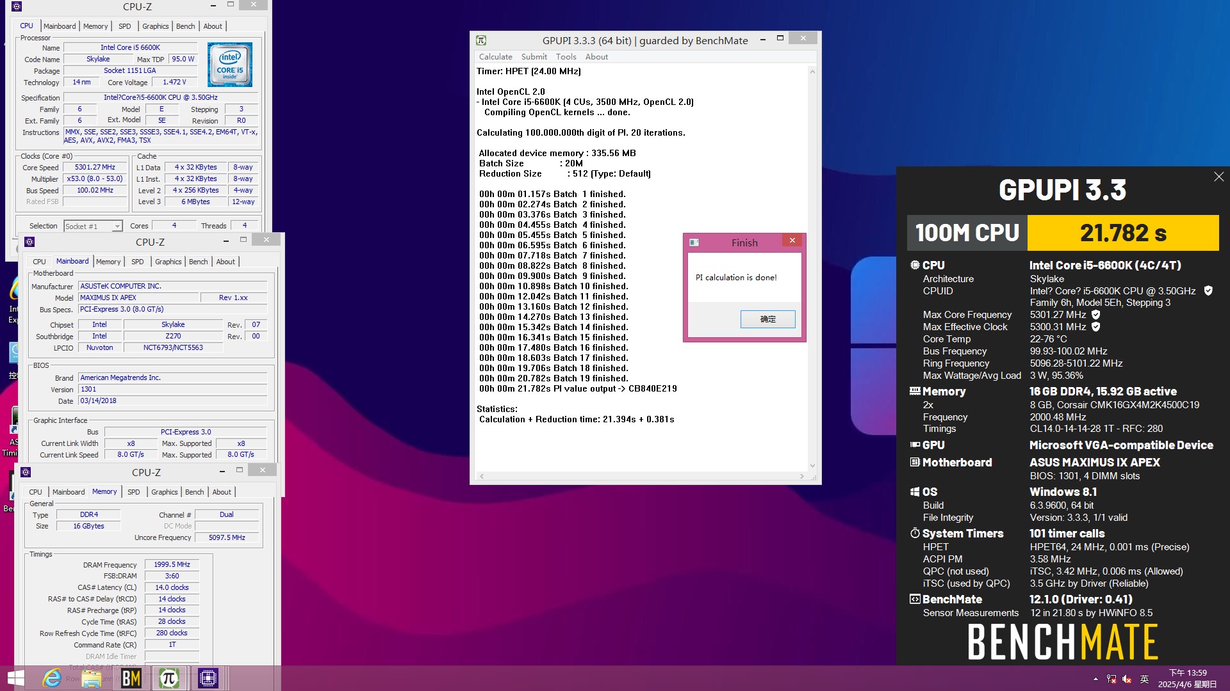The image size is (1230, 691).
Task: Click Max Core Frequency verified shield
Action: tap(1096, 315)
